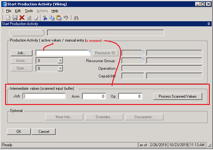Click the Documents... button
The width and height of the screenshot is (213, 150).
pos(144,117)
